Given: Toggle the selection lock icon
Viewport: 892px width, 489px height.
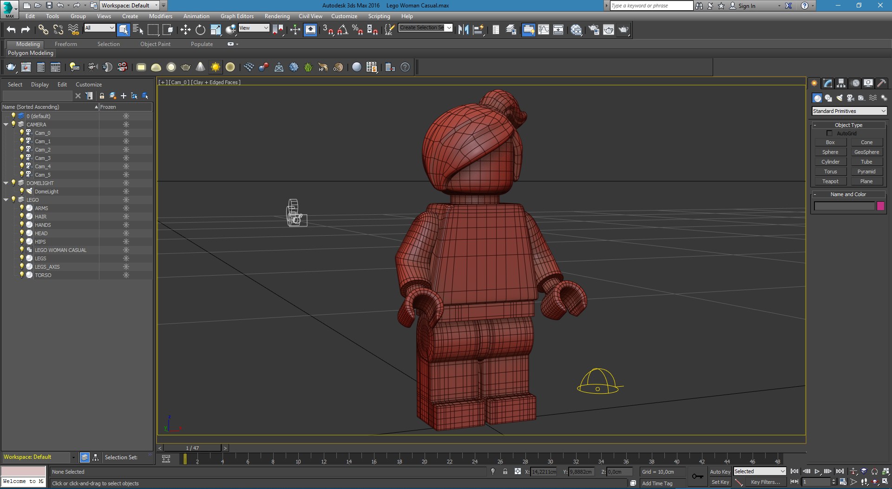Looking at the screenshot, I should point(505,471).
